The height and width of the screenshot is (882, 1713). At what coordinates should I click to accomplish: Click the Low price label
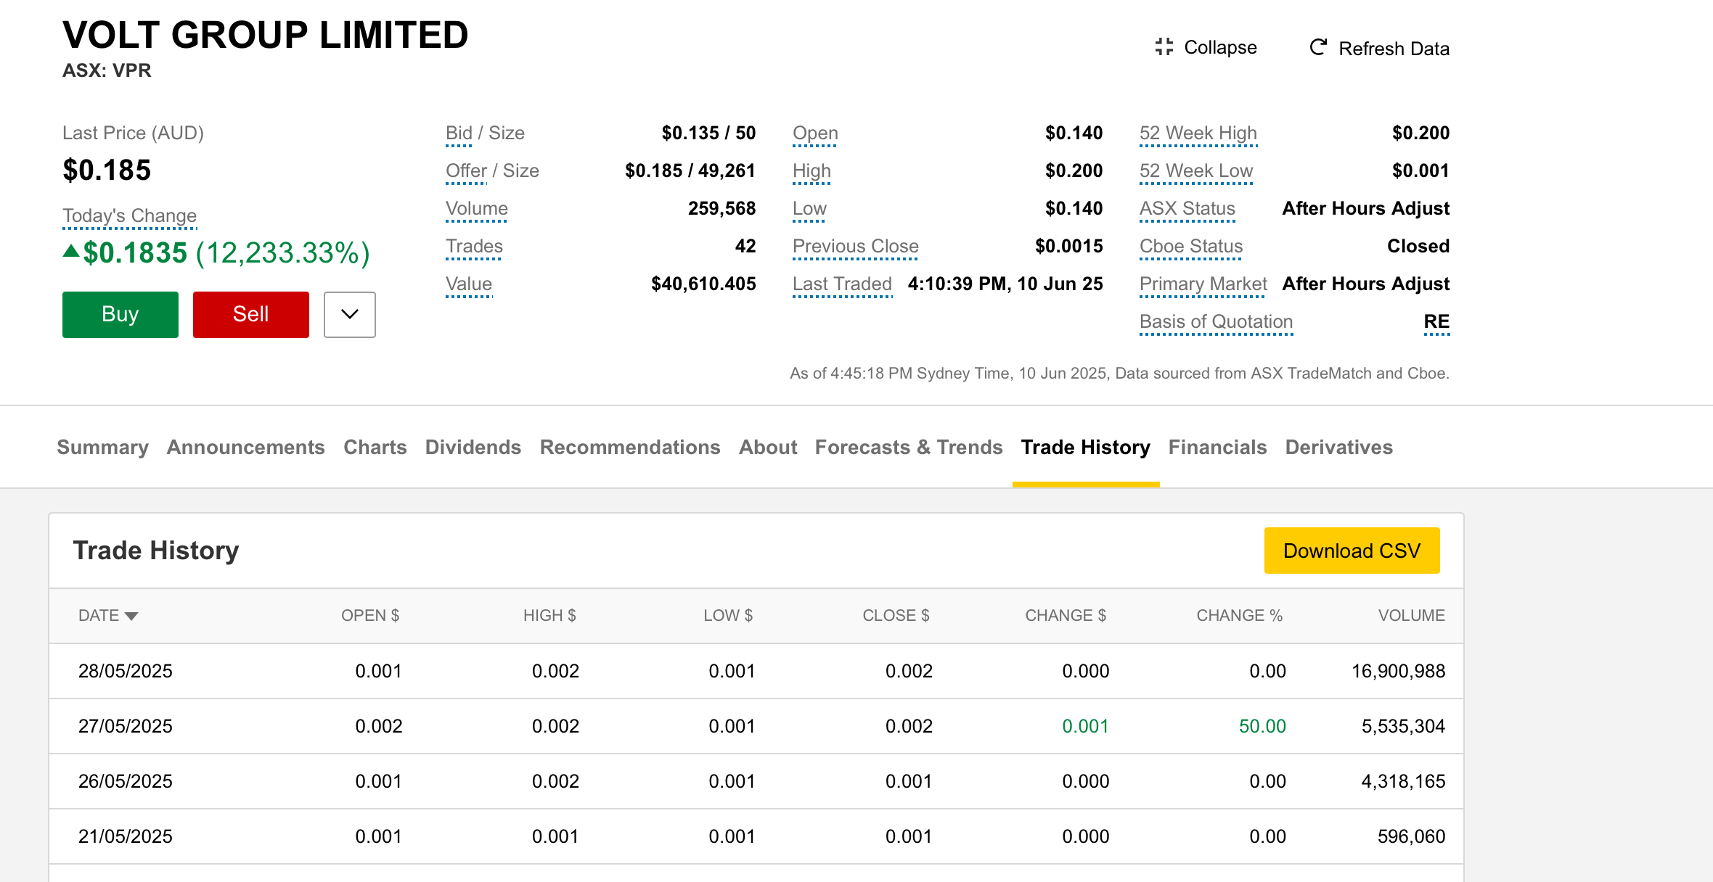click(809, 209)
